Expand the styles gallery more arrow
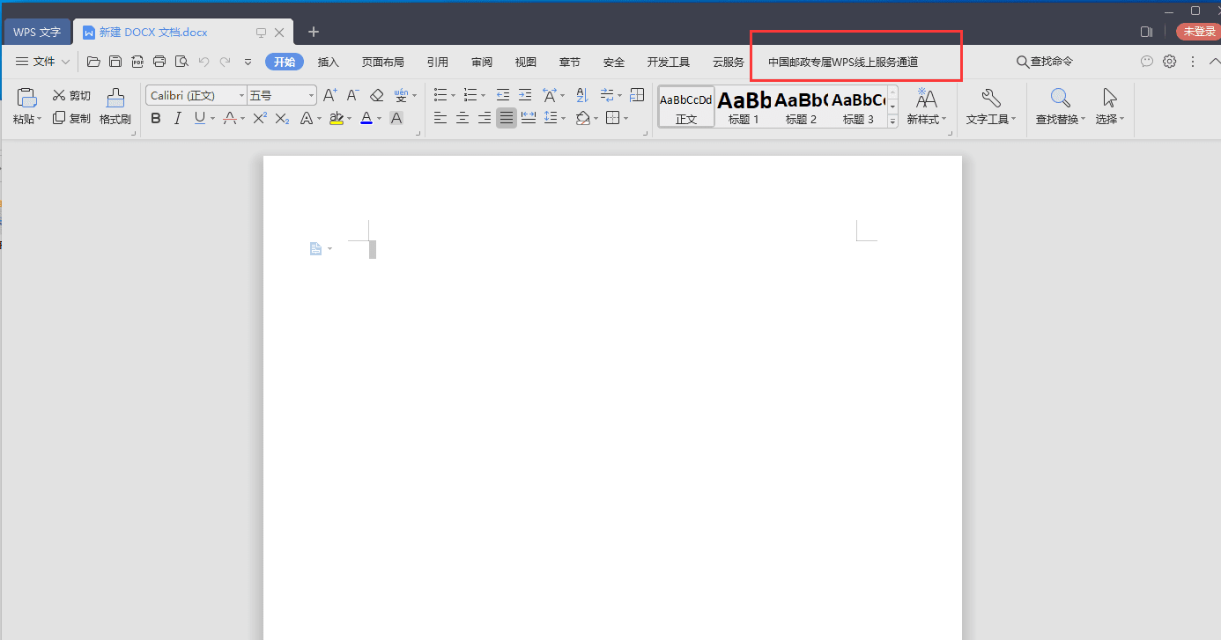The image size is (1221, 640). click(x=892, y=121)
